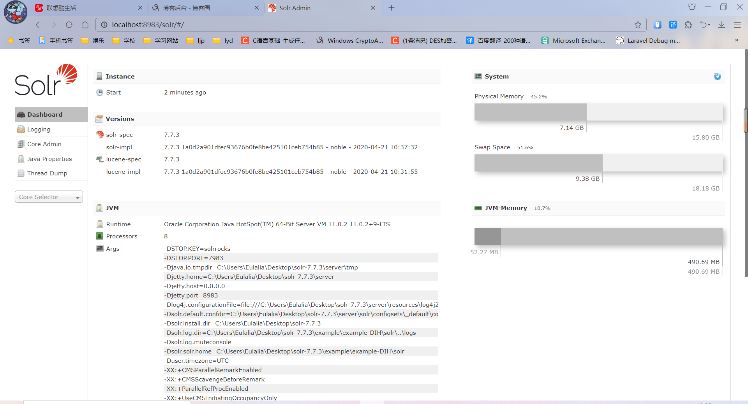Open the browser hamburger menu
The image size is (748, 404).
[737, 25]
